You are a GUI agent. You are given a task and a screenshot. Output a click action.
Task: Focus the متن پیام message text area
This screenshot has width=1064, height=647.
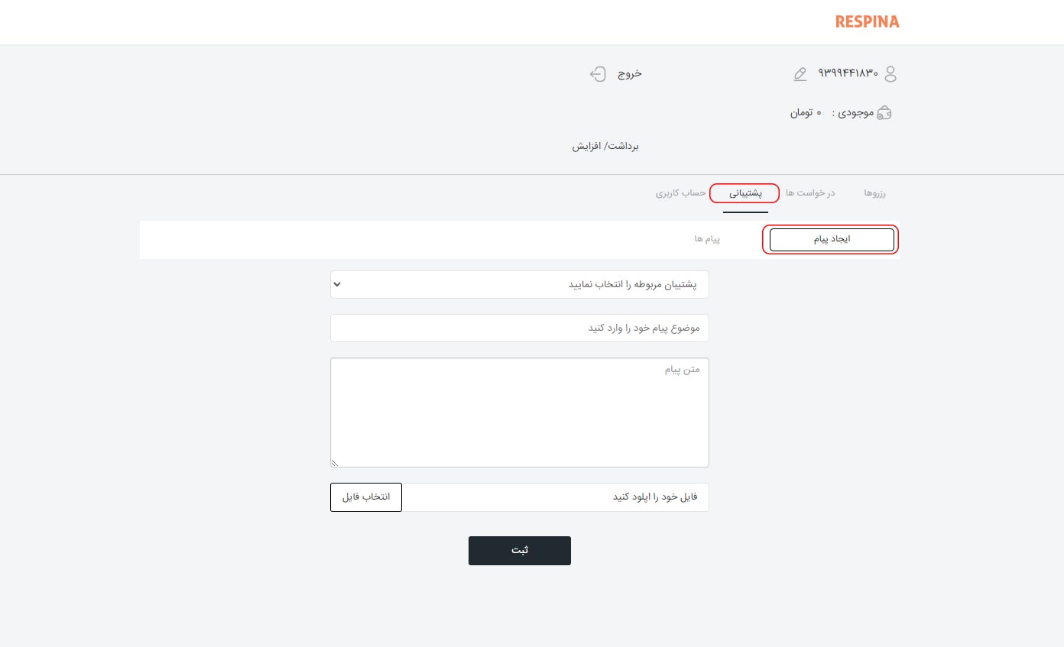click(520, 412)
